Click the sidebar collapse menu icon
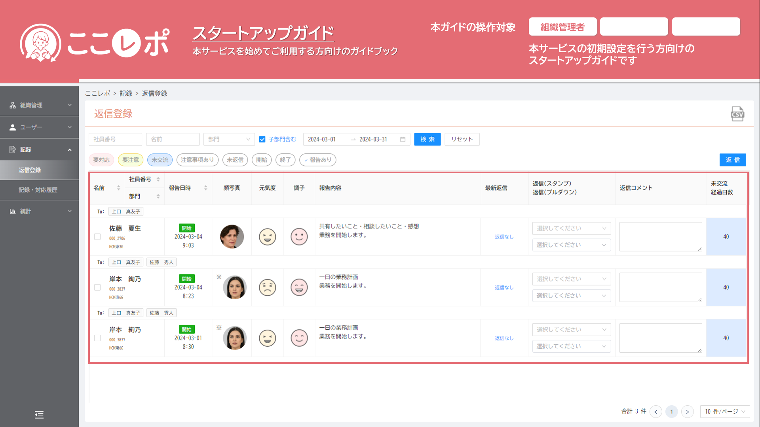This screenshot has width=760, height=427. pos(39,414)
